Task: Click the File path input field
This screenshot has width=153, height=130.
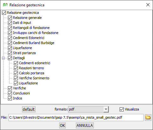Action: point(76,117)
